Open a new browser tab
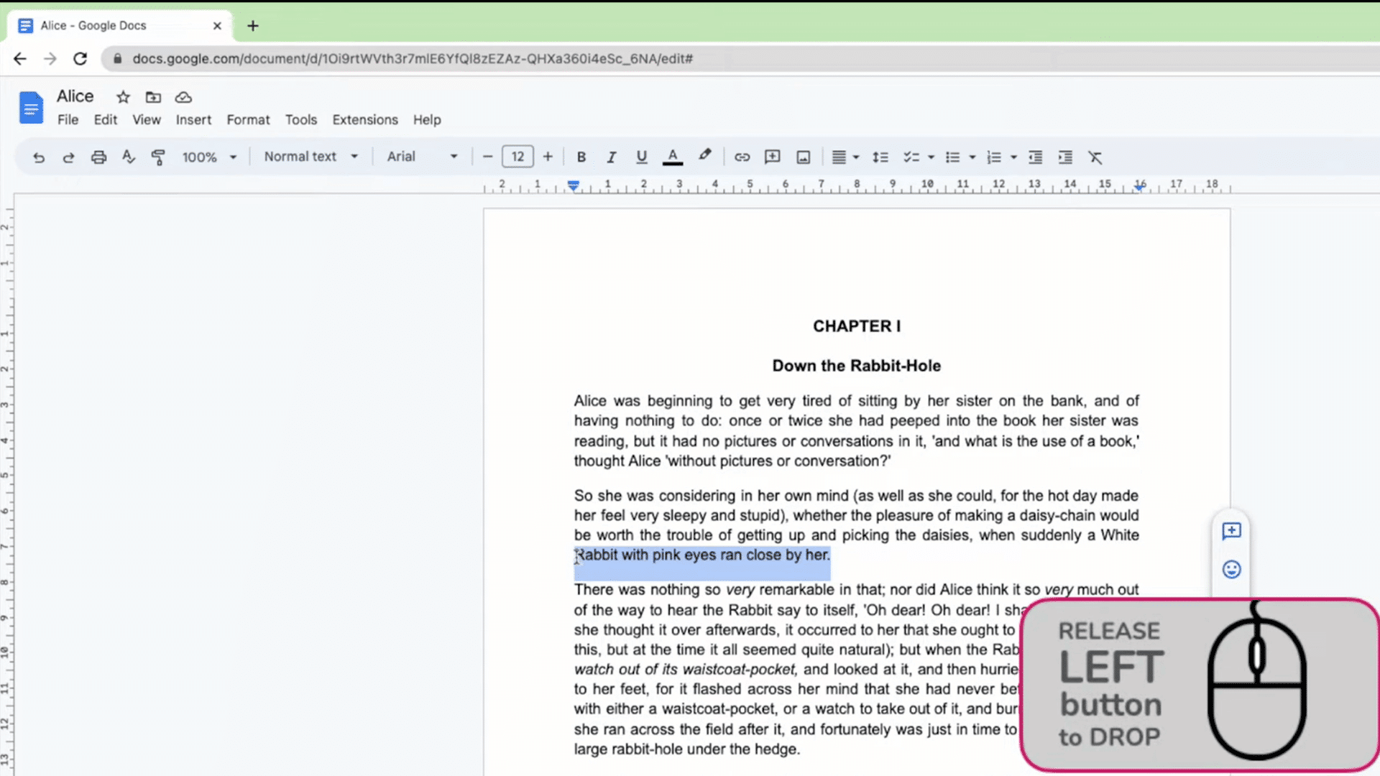1380x776 pixels. click(x=253, y=26)
